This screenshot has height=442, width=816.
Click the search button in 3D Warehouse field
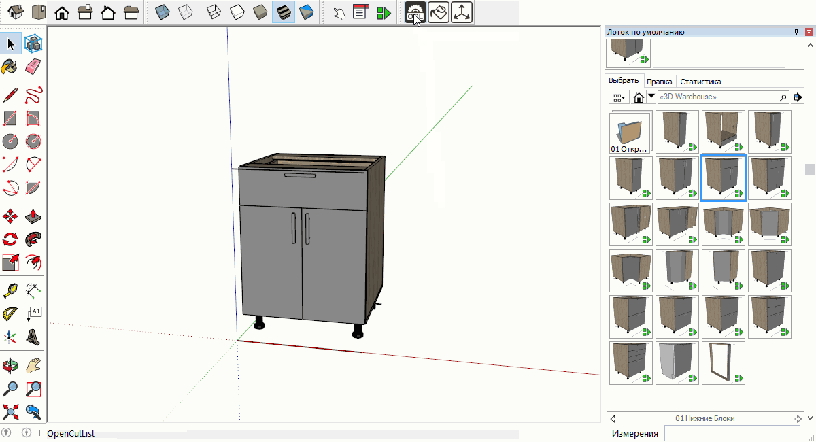click(x=783, y=97)
